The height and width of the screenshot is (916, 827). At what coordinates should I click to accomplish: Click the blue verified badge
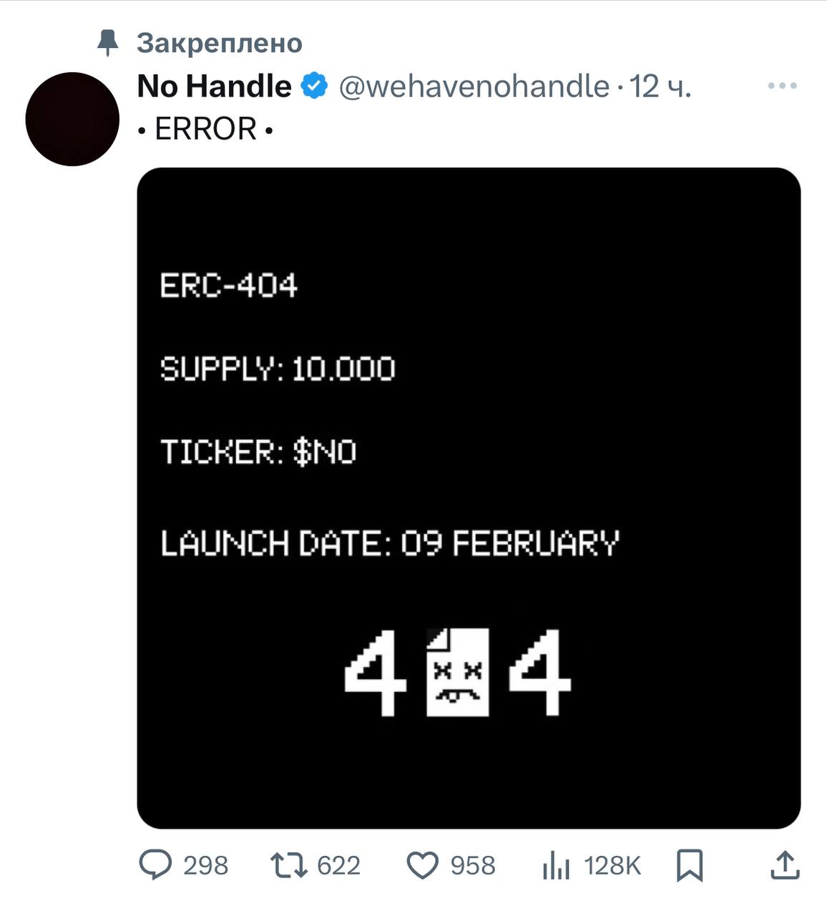(314, 86)
